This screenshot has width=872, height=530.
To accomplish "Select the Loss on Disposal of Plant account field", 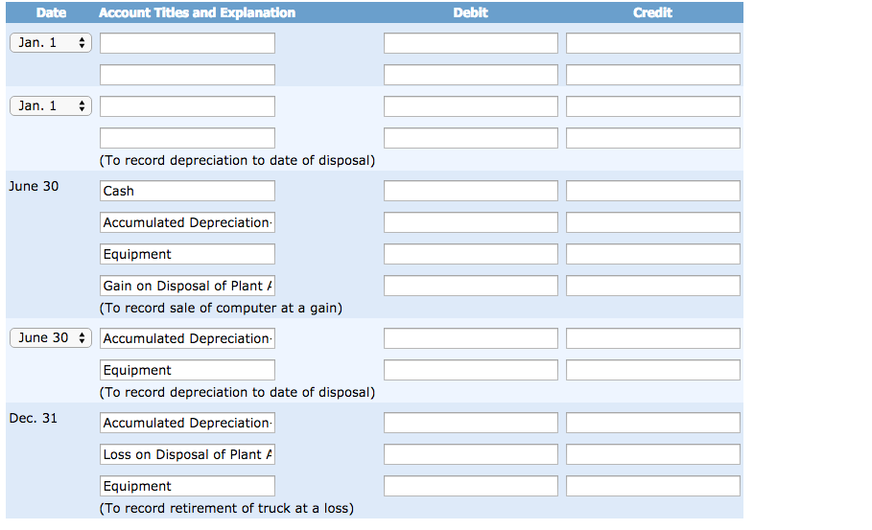I will (187, 455).
